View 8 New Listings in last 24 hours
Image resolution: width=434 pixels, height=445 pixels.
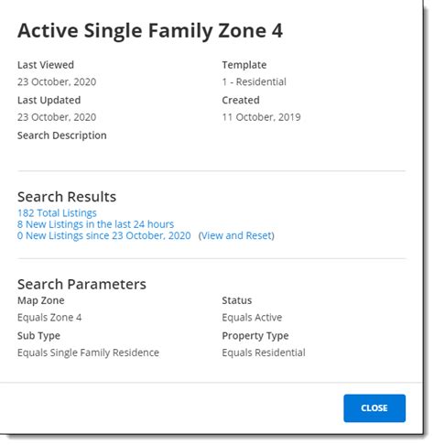pyautogui.click(x=95, y=224)
